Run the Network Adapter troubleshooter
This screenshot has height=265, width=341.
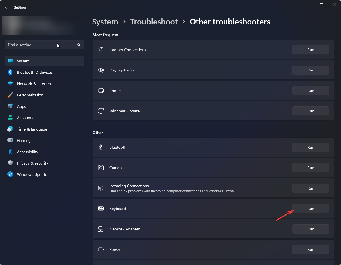click(x=311, y=229)
